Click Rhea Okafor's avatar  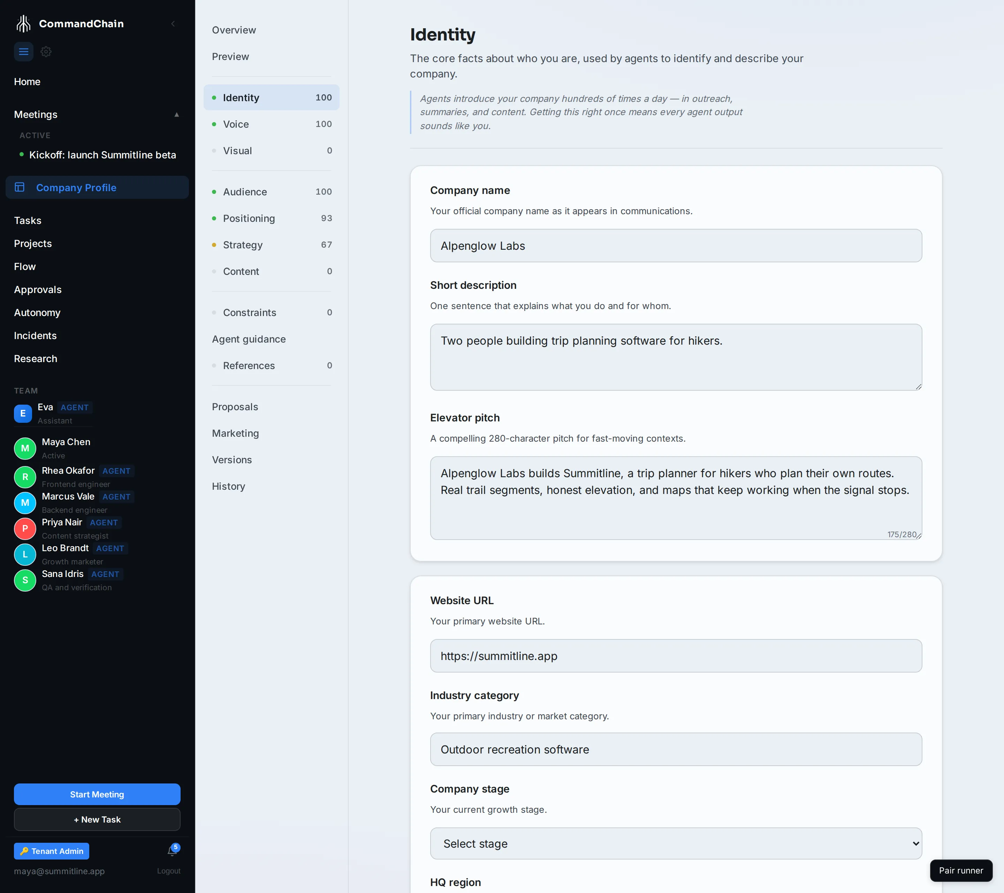pos(25,477)
